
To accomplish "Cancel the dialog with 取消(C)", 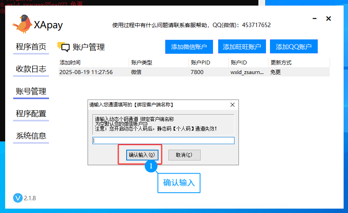I will tap(184, 155).
